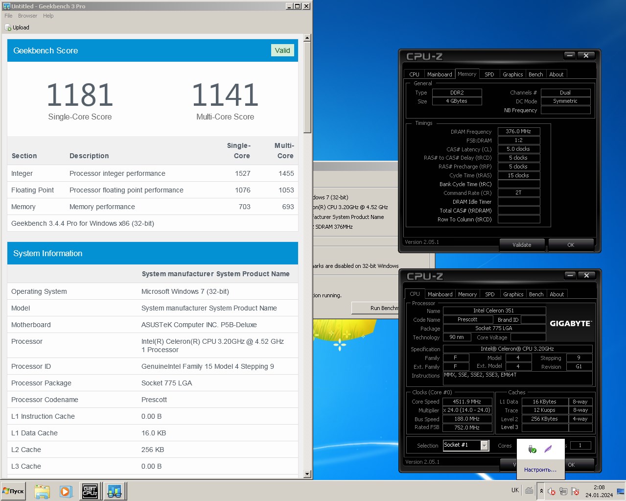Open Graphics tab in lower CPU-Z window
Viewport: 626px width, 501px height.
513,294
